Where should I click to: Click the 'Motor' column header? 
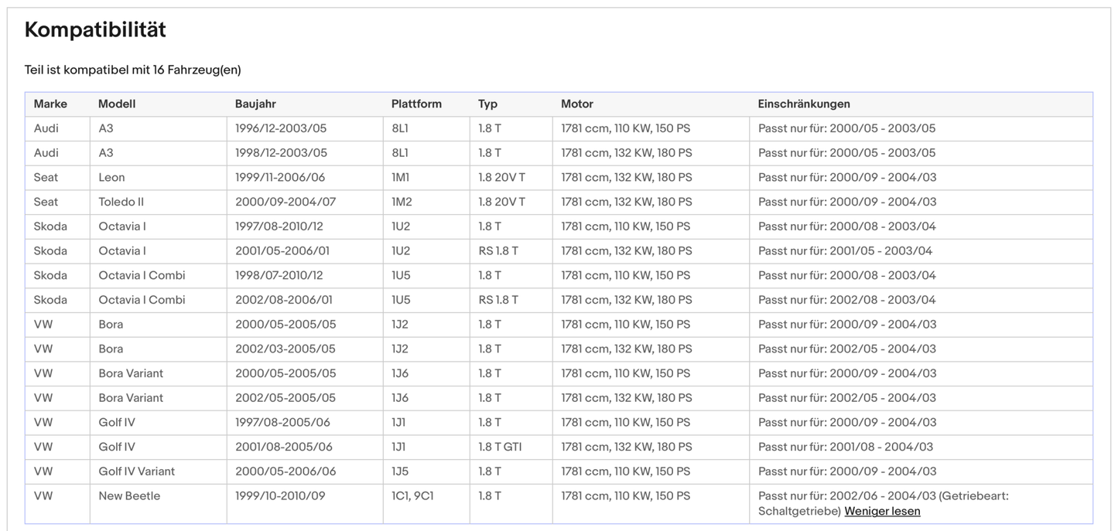click(577, 104)
